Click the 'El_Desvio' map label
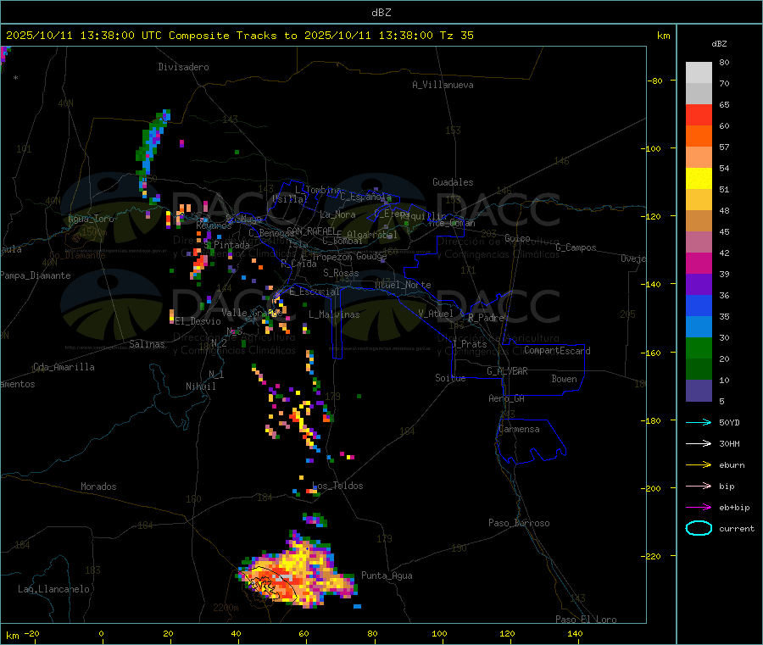Viewport: 763px width, 645px height. coord(198,321)
